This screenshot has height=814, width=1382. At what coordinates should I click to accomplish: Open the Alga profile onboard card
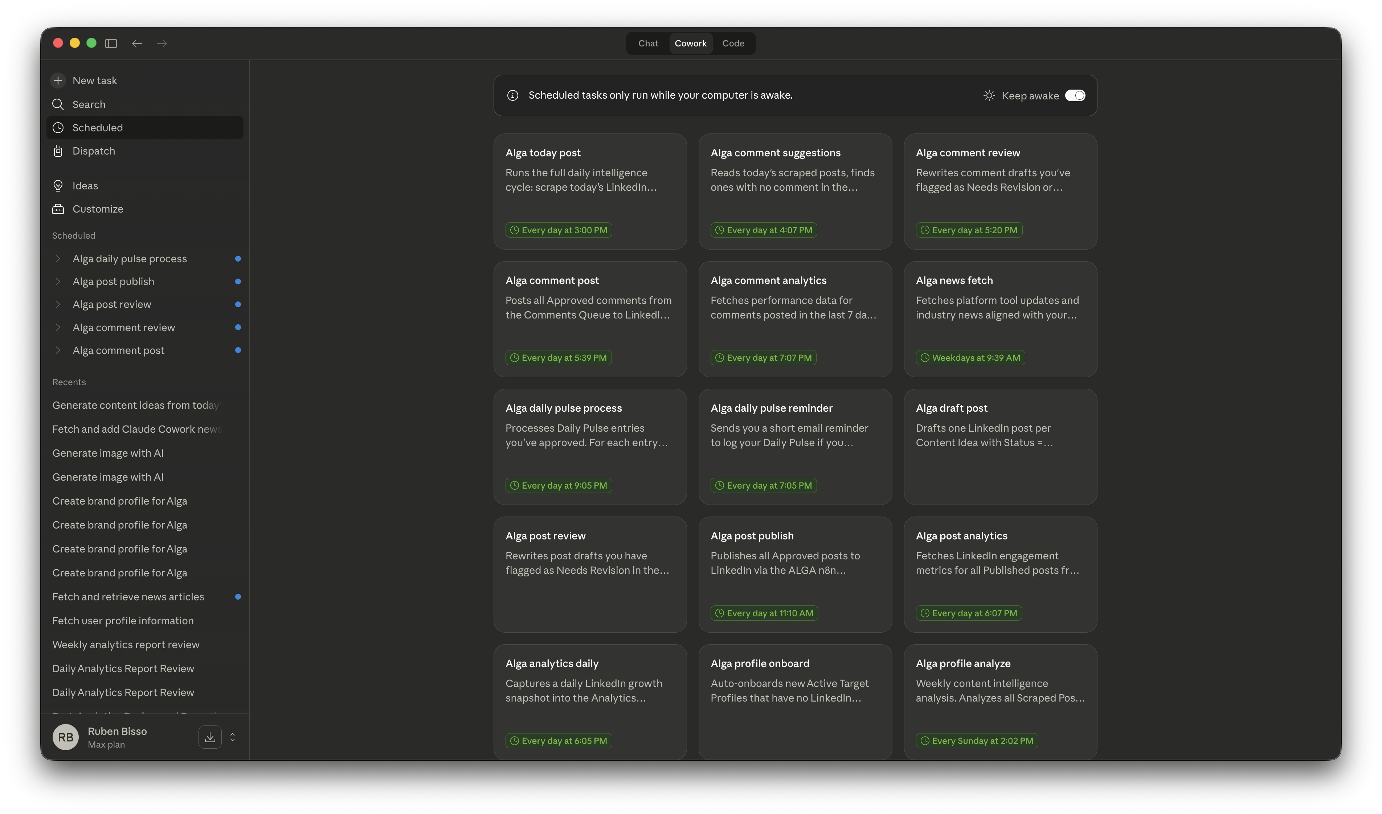click(795, 702)
